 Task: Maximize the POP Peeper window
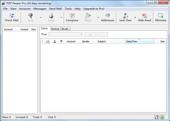[155, 2]
